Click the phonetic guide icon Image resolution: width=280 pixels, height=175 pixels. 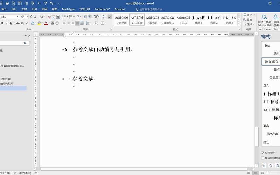click(x=54, y=17)
